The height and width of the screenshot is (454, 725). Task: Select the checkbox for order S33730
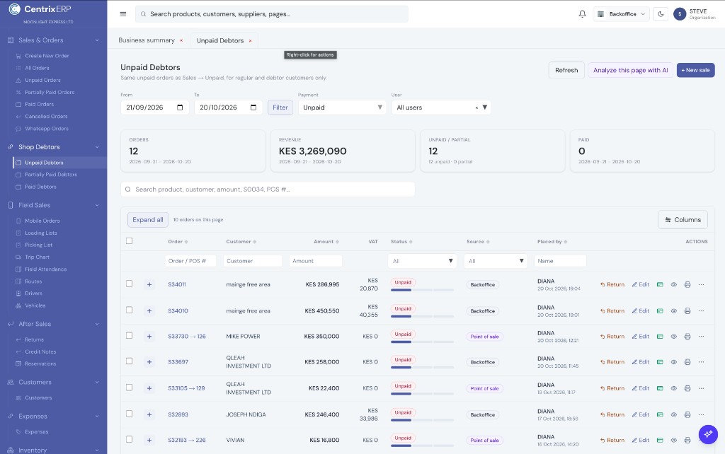[x=130, y=336]
